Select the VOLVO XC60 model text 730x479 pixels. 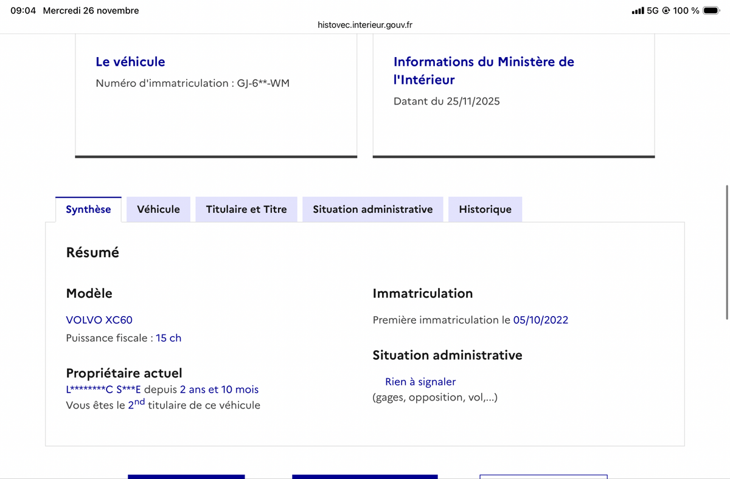99,320
